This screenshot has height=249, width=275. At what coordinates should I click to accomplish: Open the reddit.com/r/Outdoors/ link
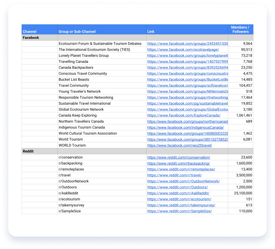pos(178,187)
